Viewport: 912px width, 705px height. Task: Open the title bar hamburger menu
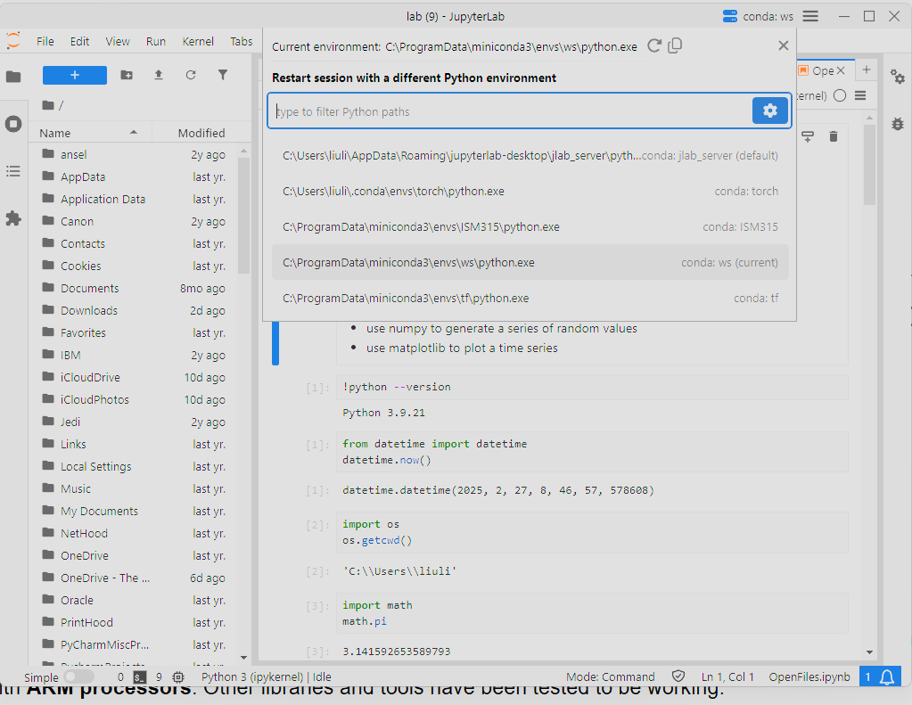[810, 16]
